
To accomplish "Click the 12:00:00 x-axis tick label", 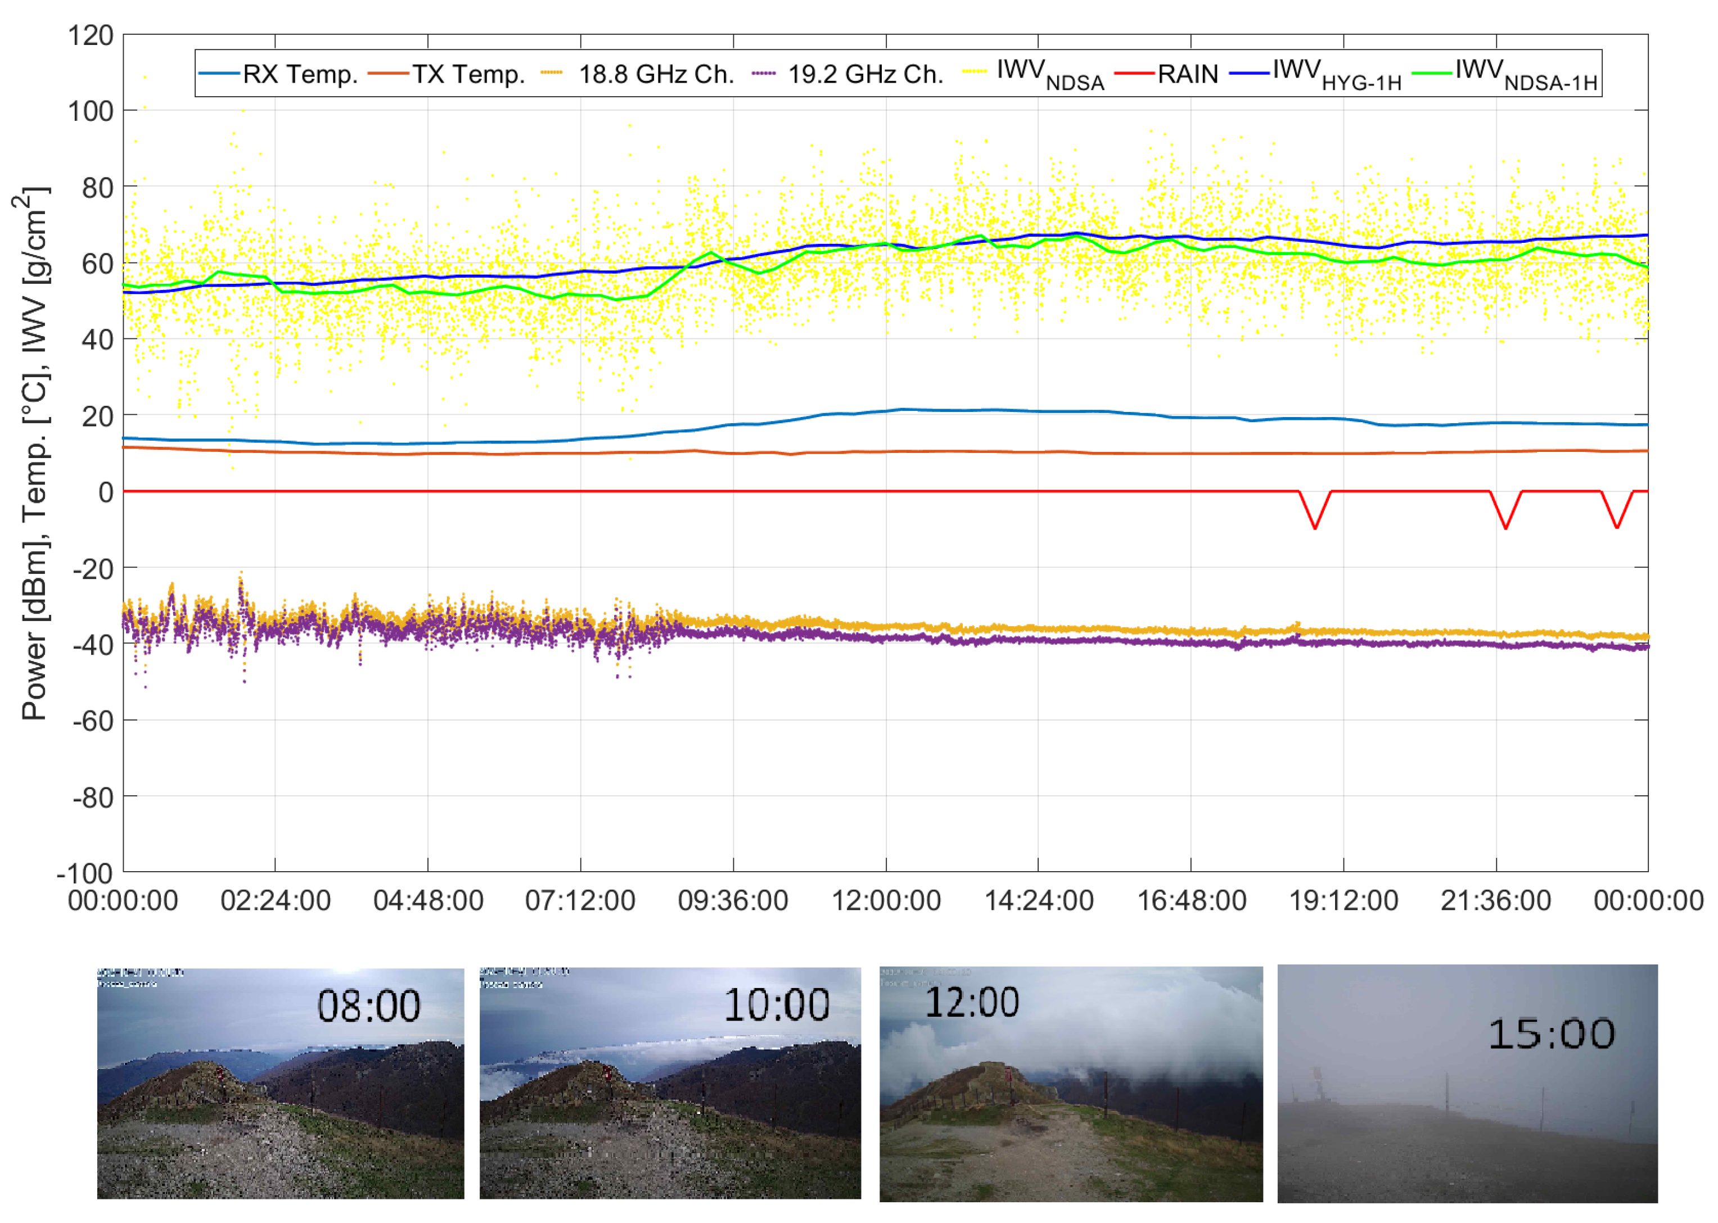I will tap(885, 901).
